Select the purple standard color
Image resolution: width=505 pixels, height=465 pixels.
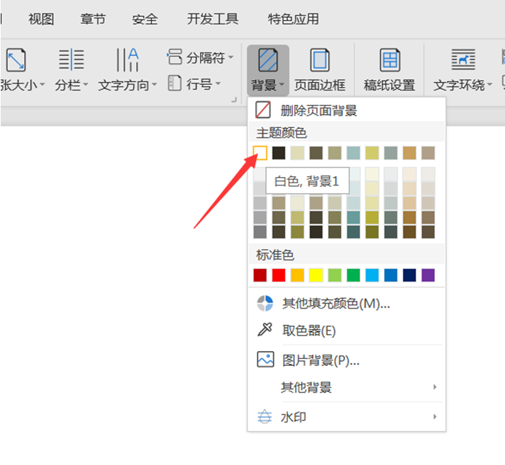click(428, 275)
